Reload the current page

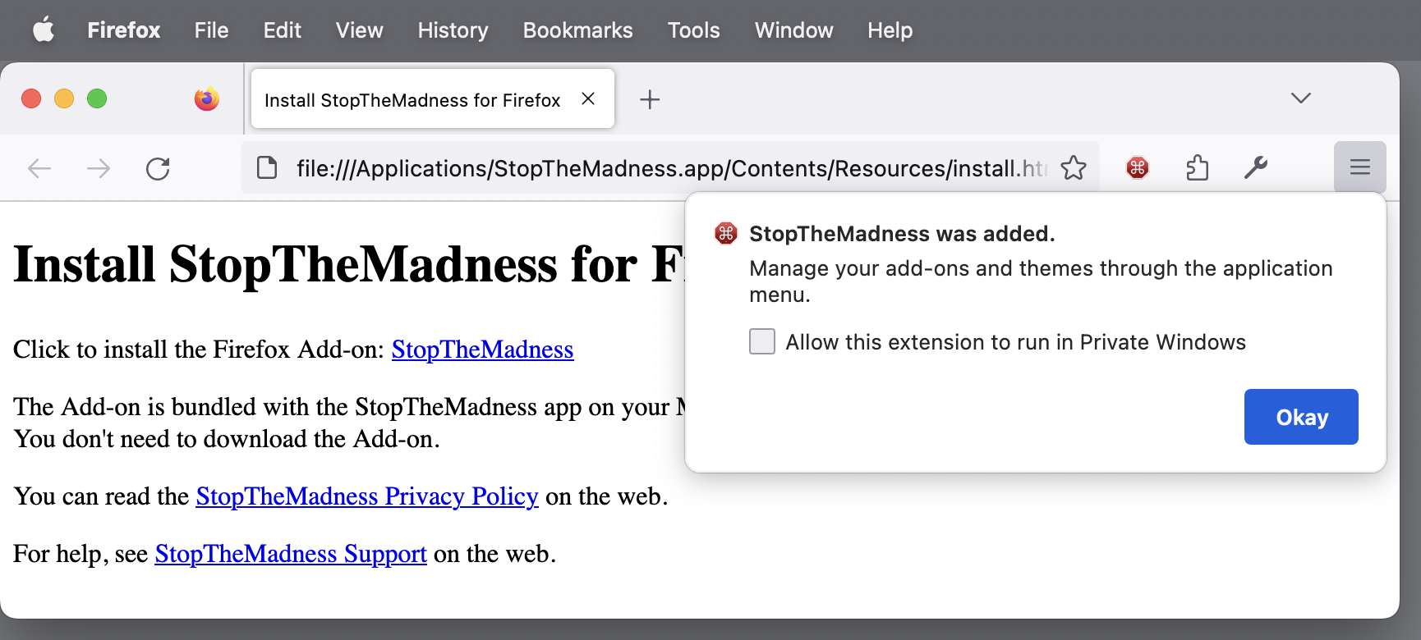[158, 169]
